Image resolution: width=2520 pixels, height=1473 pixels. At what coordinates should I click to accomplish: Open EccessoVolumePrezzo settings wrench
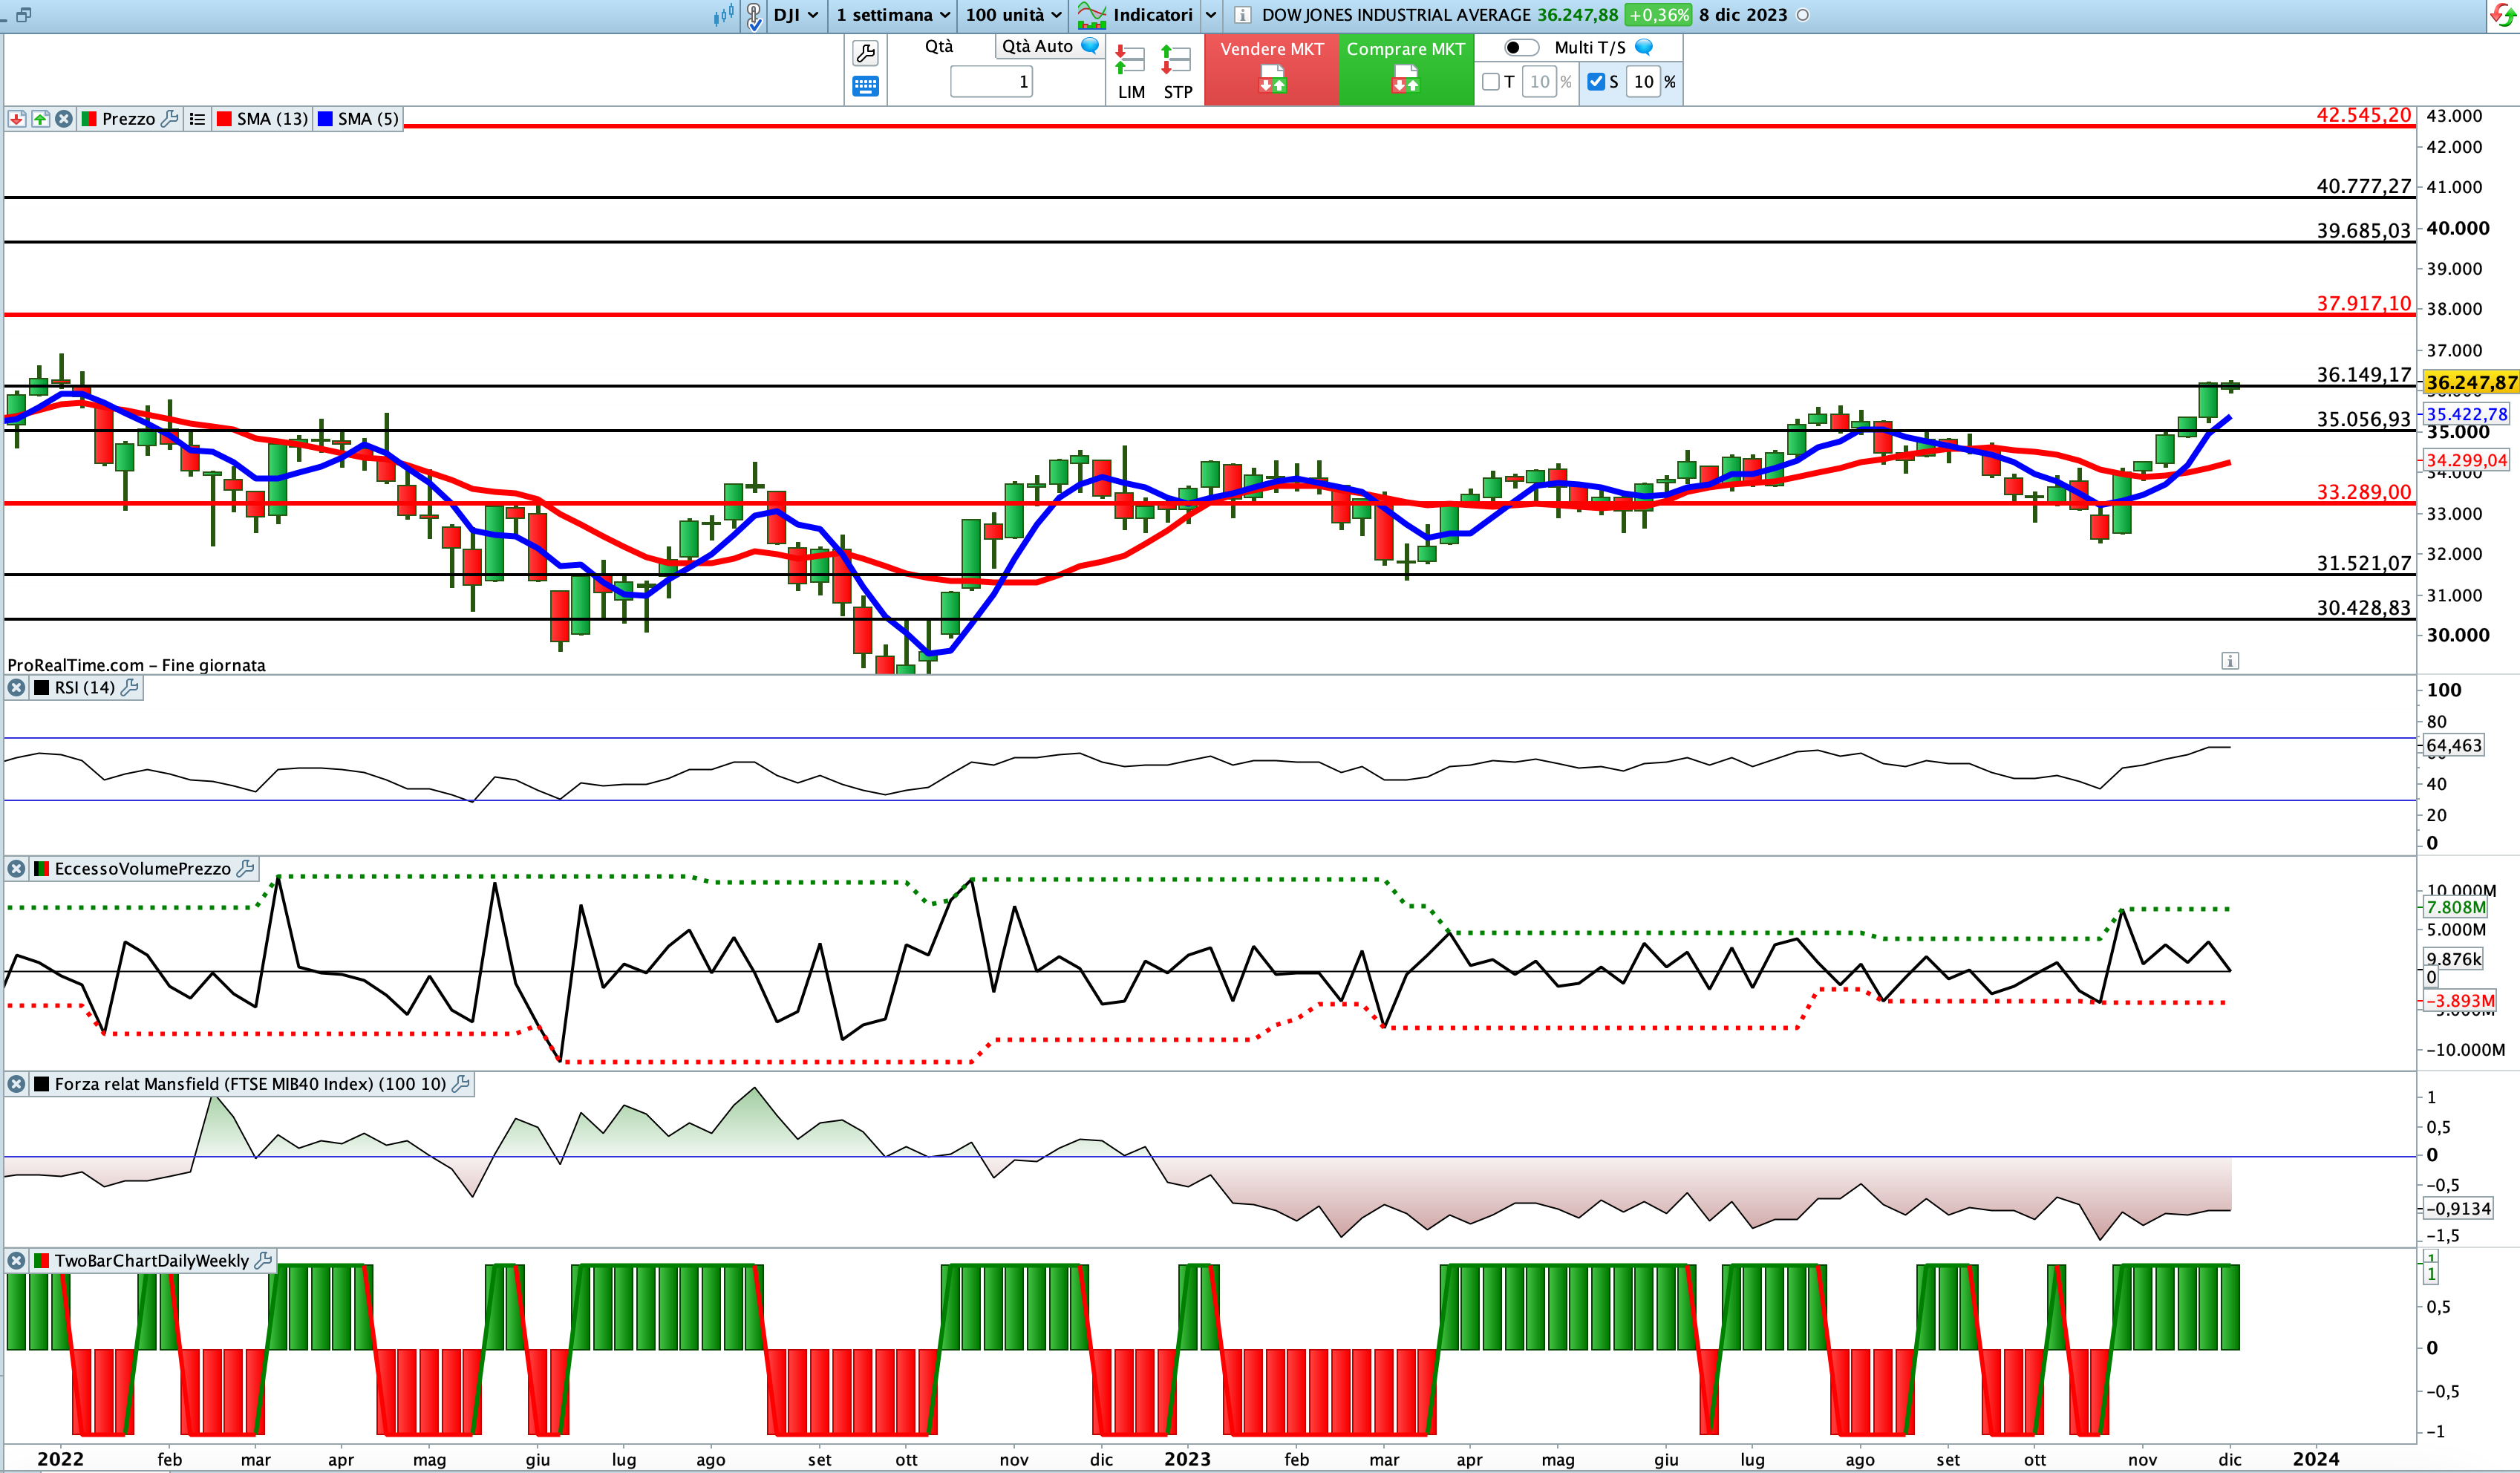click(x=245, y=869)
